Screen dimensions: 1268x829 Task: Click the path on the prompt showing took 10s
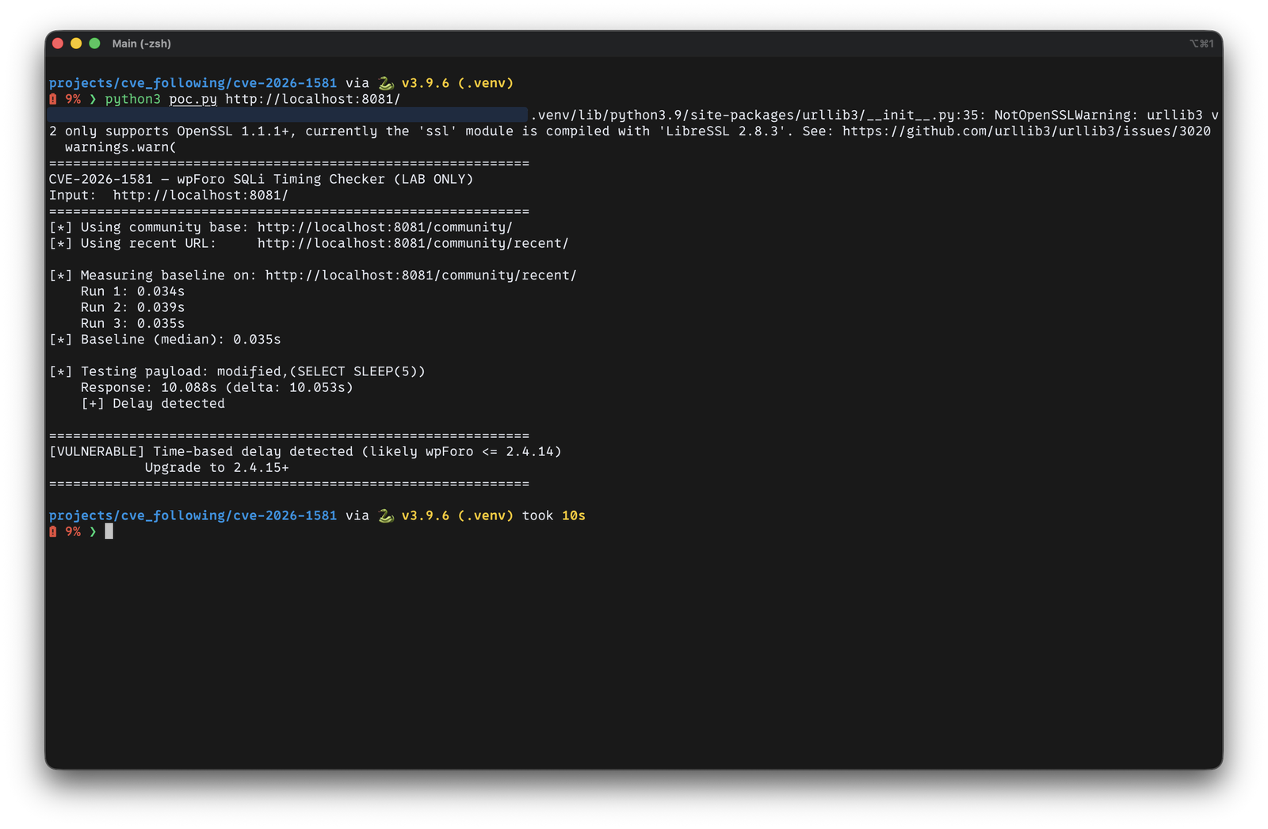tap(193, 515)
